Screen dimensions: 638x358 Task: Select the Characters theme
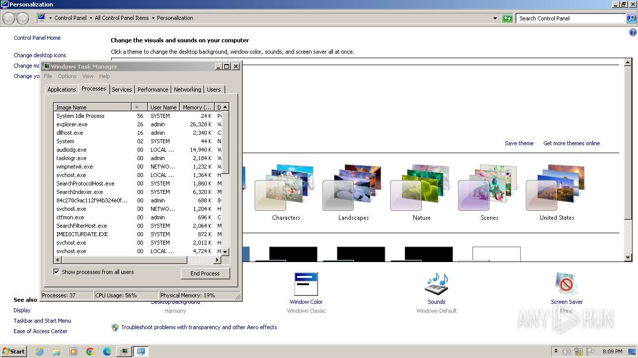click(286, 193)
